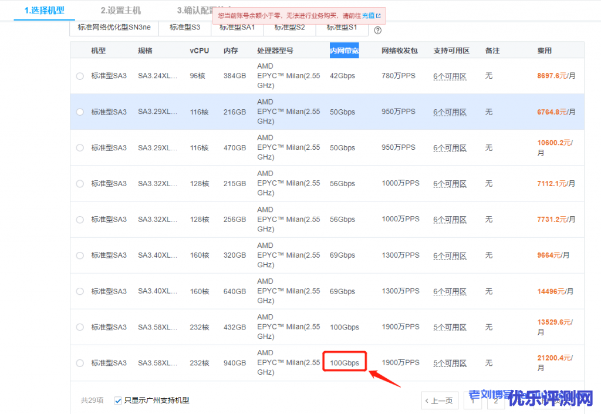Screen dimensions: 601x414
Task: Expand 5个可用区 in the last row
Action: pyautogui.click(x=450, y=363)
